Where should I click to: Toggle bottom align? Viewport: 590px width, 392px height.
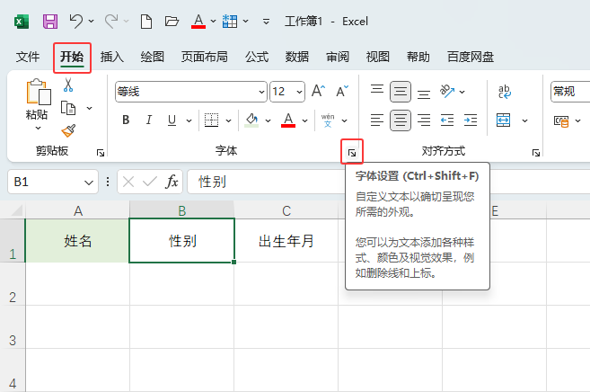424,94
